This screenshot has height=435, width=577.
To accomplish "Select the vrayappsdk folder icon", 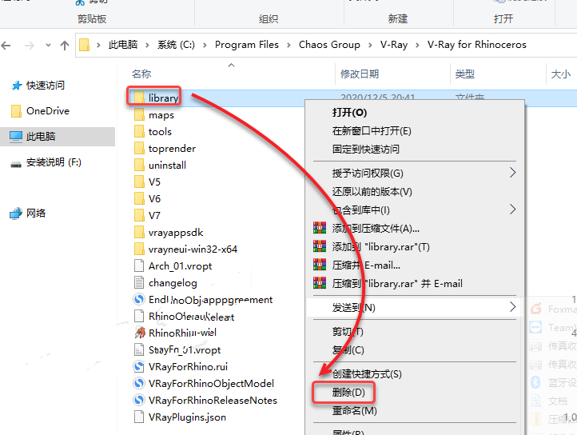I will 139,233.
